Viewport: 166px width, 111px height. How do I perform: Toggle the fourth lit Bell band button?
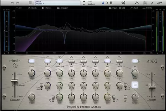107,61
